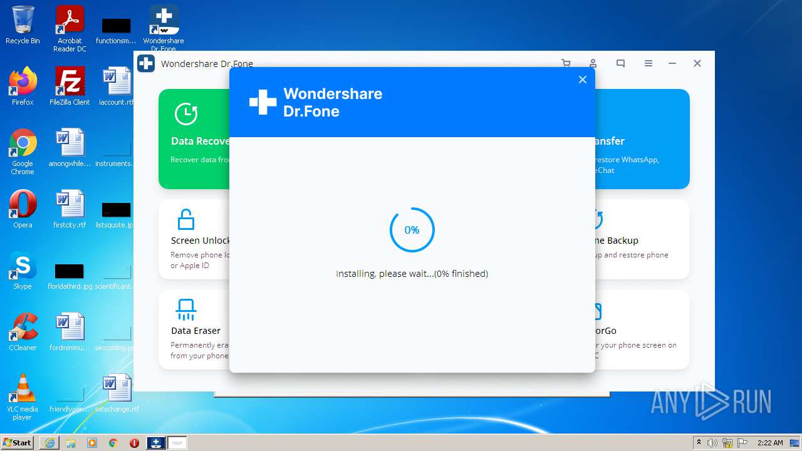Click the Installing, please wait status text
Screen dimensions: 802x451
(x=412, y=274)
